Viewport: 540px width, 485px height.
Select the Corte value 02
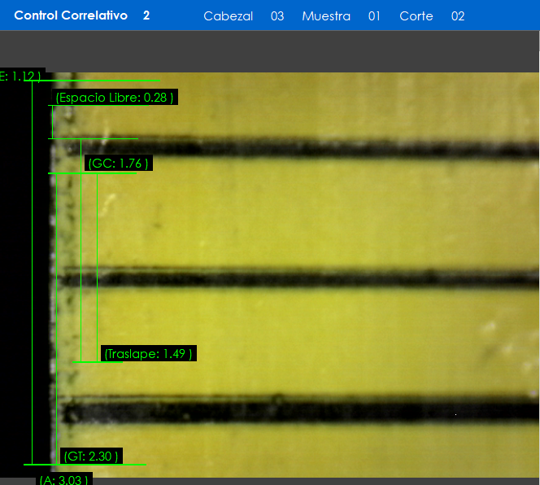point(458,16)
